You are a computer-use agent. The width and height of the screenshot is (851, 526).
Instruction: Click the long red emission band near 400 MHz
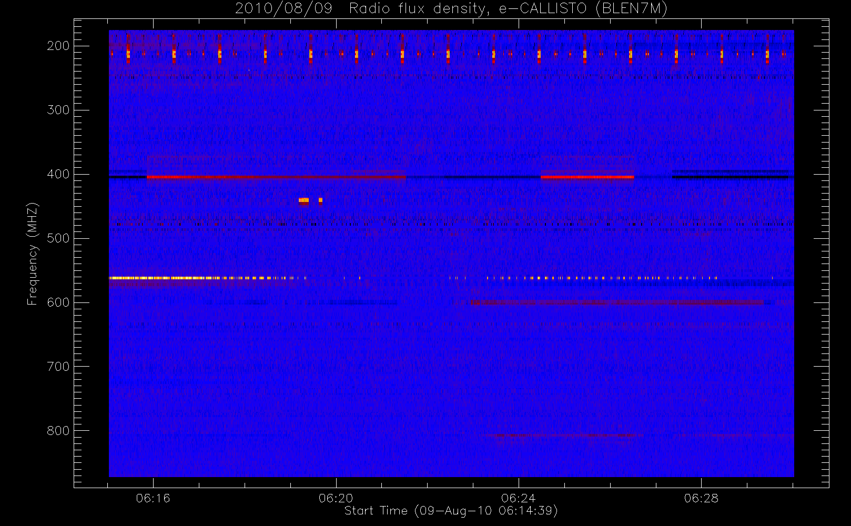coord(276,177)
